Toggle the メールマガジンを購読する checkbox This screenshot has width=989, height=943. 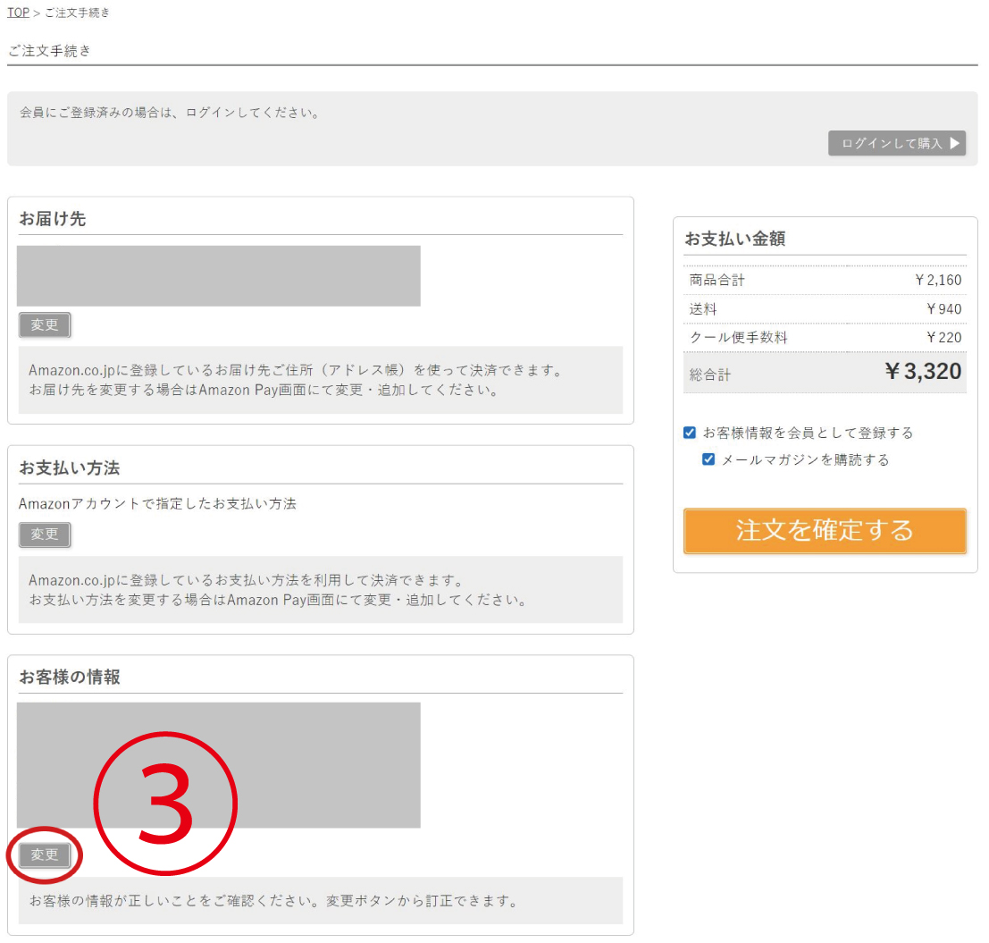tap(708, 459)
